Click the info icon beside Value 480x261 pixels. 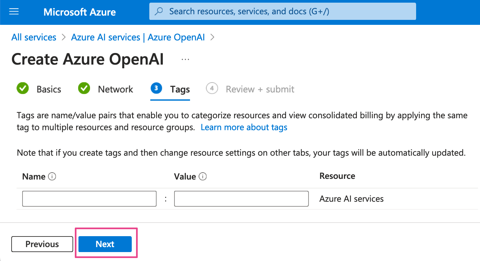coord(203,177)
